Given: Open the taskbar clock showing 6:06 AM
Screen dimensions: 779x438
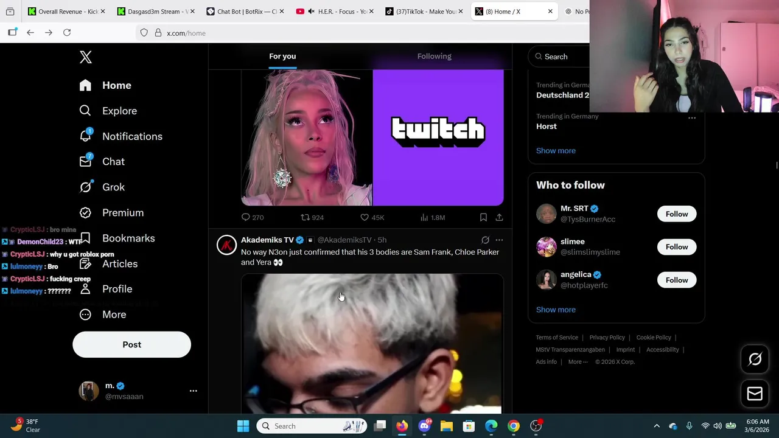Looking at the screenshot, I should [758, 426].
